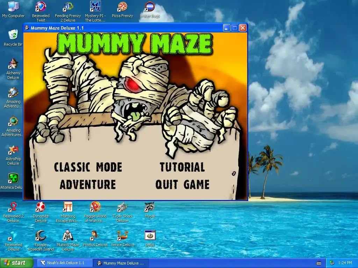The image size is (358, 268).
Task: Select the Mypal raccoon icon
Action: (x=150, y=210)
